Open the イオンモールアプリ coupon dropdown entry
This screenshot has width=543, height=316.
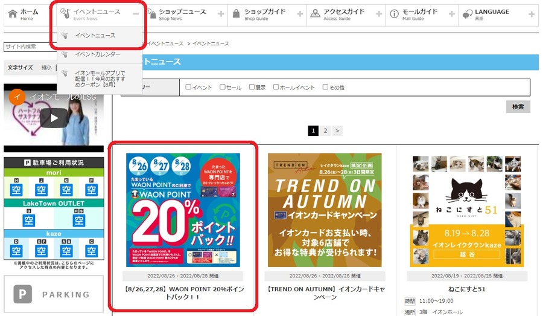100,79
